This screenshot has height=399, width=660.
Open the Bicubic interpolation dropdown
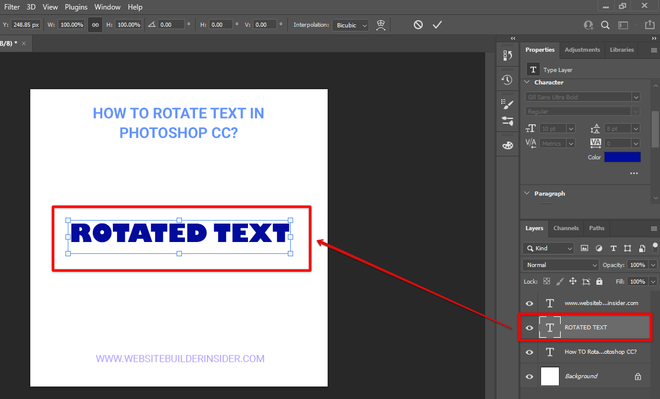coord(350,25)
